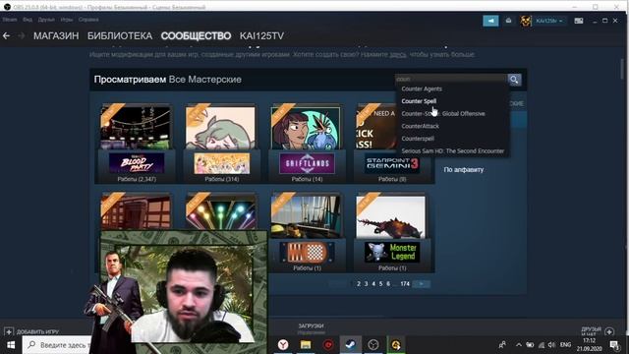Viewport: 629px width, 354px height.
Task: Jump to last page 174
Action: click(x=405, y=284)
